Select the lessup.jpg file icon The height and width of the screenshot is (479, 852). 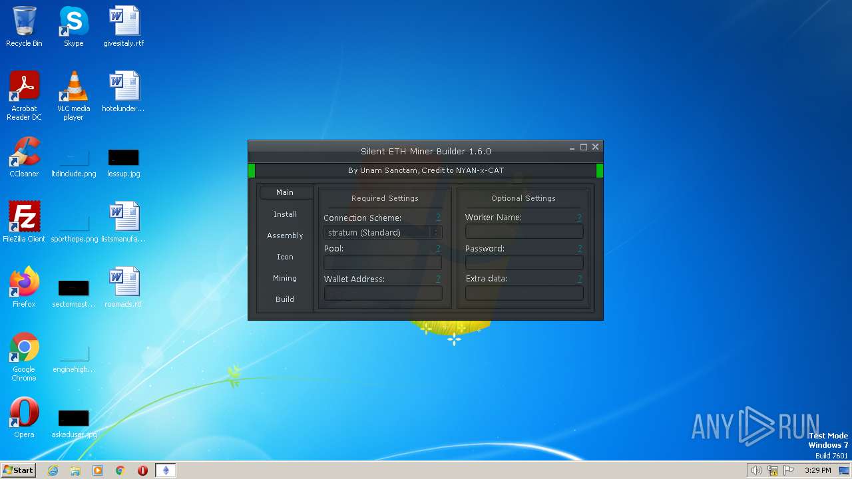(x=123, y=162)
